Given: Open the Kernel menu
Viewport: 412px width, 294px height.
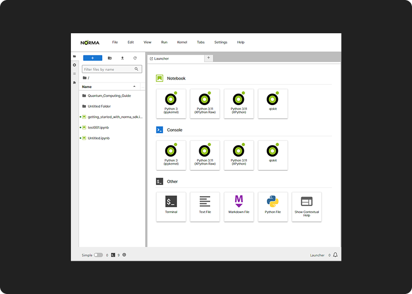Looking at the screenshot, I should point(182,42).
